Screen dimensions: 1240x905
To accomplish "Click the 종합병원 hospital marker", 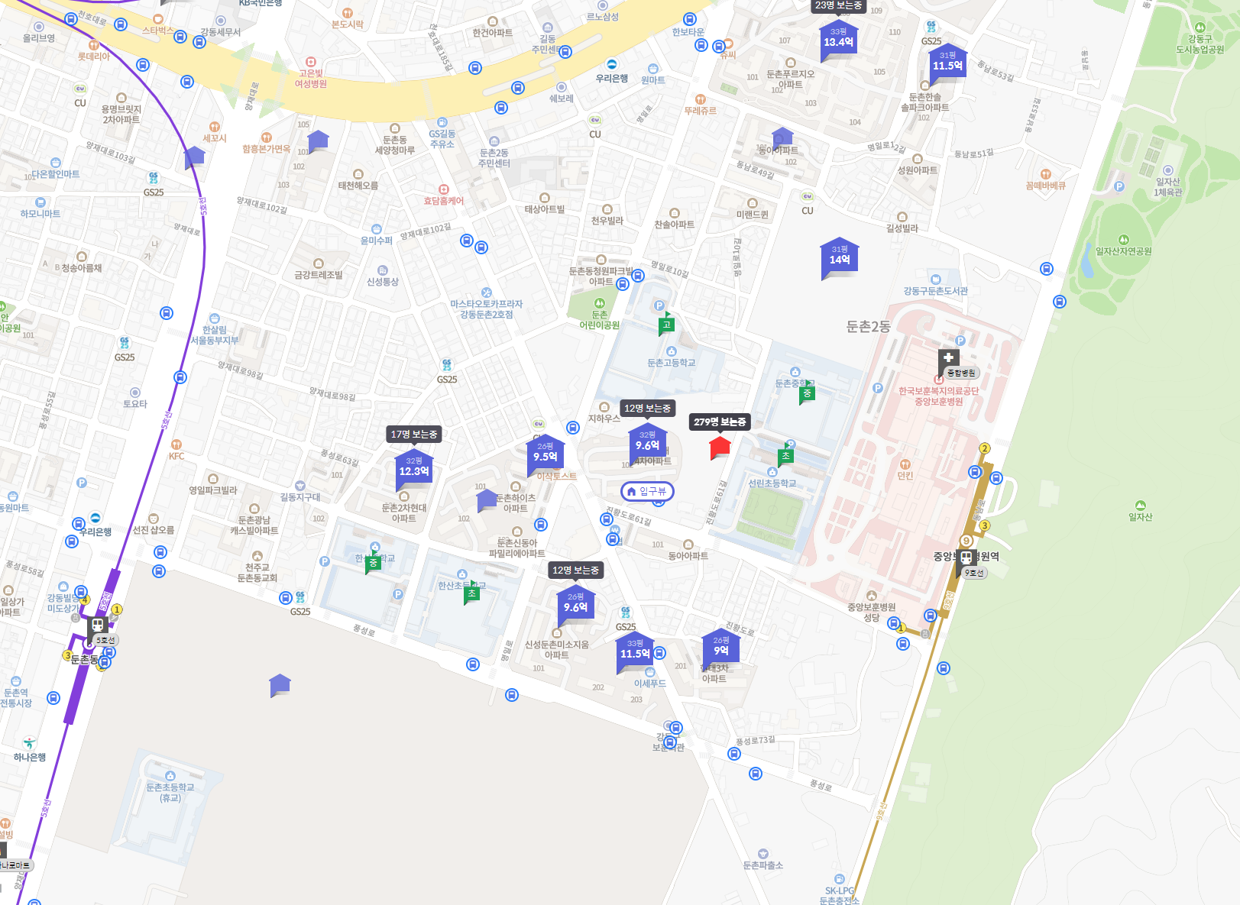I will (x=949, y=357).
